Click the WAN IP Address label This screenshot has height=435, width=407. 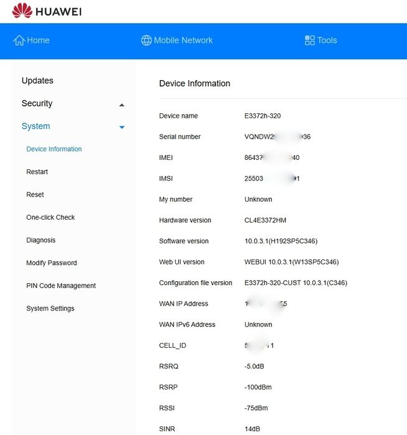184,304
